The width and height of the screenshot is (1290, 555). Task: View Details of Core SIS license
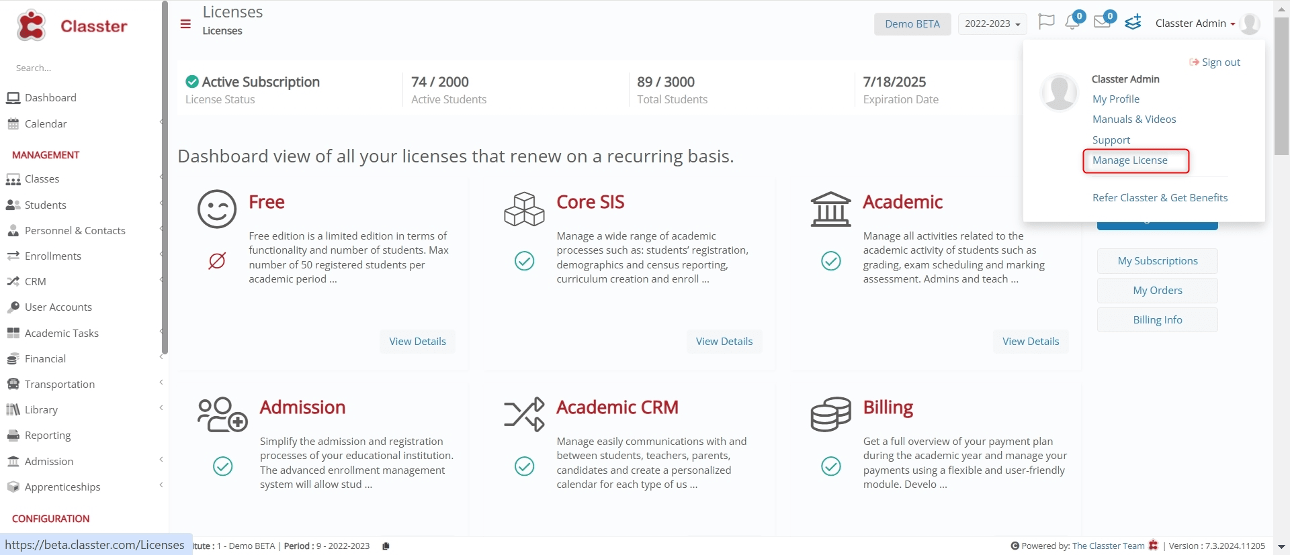click(724, 342)
